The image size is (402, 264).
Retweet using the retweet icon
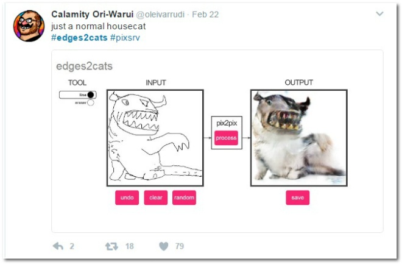(111, 246)
